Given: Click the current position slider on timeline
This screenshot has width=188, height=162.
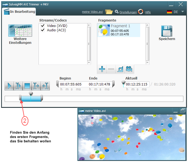Looking at the screenshot, I should [31, 94].
